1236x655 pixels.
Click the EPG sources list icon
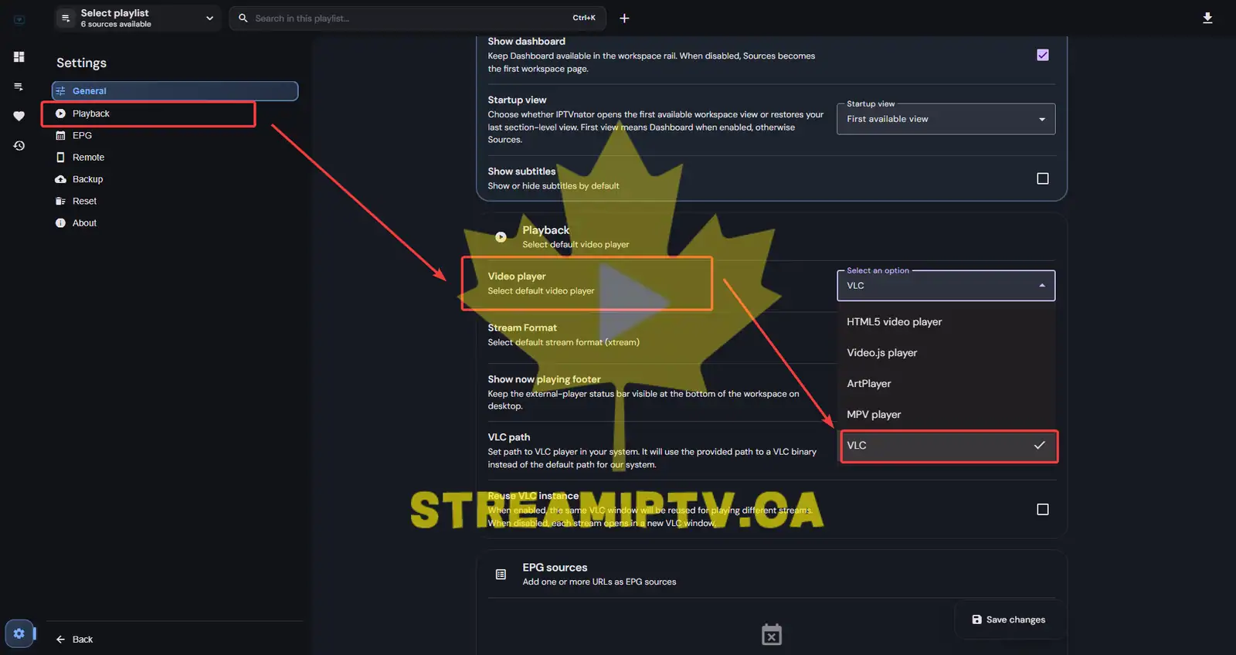coord(501,574)
